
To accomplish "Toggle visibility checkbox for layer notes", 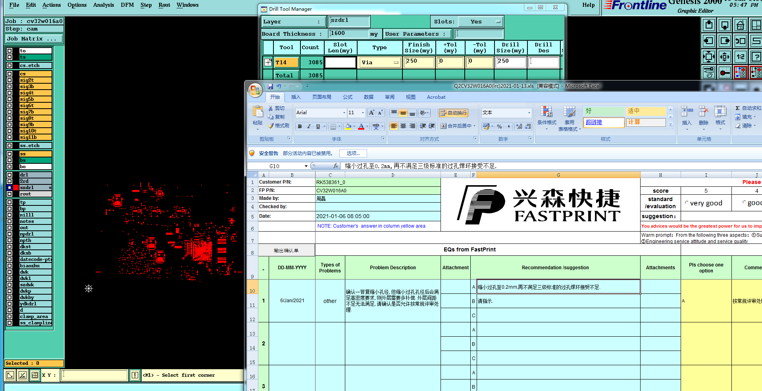I will [x=10, y=221].
